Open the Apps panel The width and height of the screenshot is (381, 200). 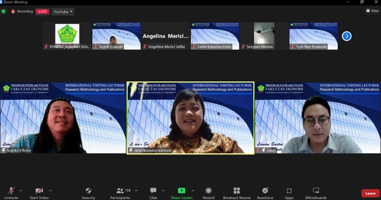289,193
